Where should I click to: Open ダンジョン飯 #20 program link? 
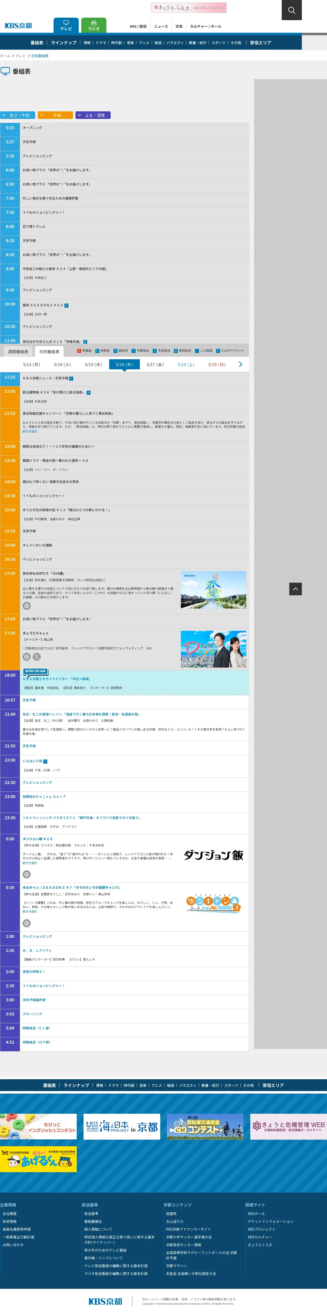coord(38,839)
